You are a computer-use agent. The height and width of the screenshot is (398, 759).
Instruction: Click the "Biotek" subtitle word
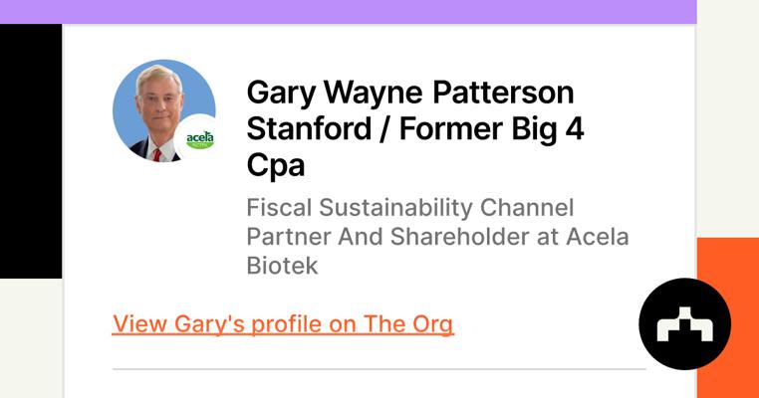282,266
